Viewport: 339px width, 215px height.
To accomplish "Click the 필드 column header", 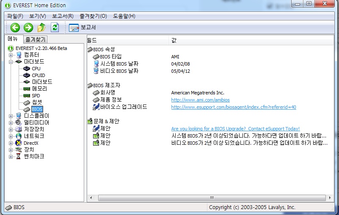I will (x=128, y=40).
